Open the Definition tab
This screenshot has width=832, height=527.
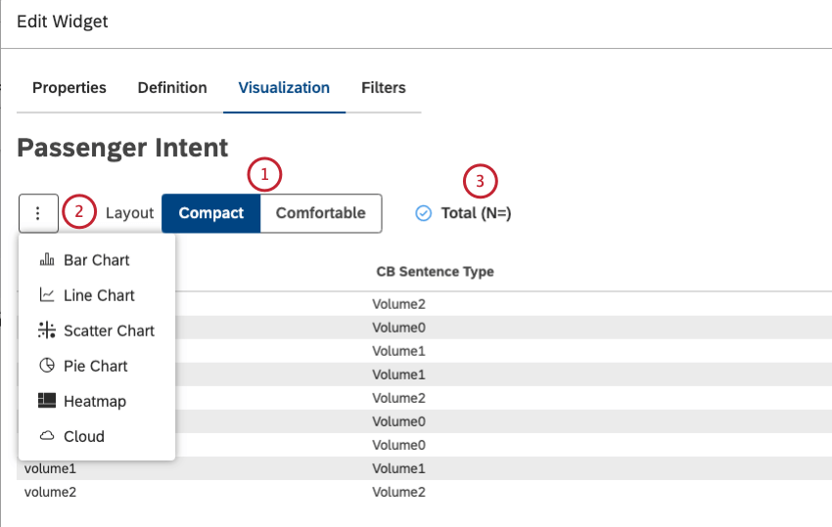pos(172,88)
